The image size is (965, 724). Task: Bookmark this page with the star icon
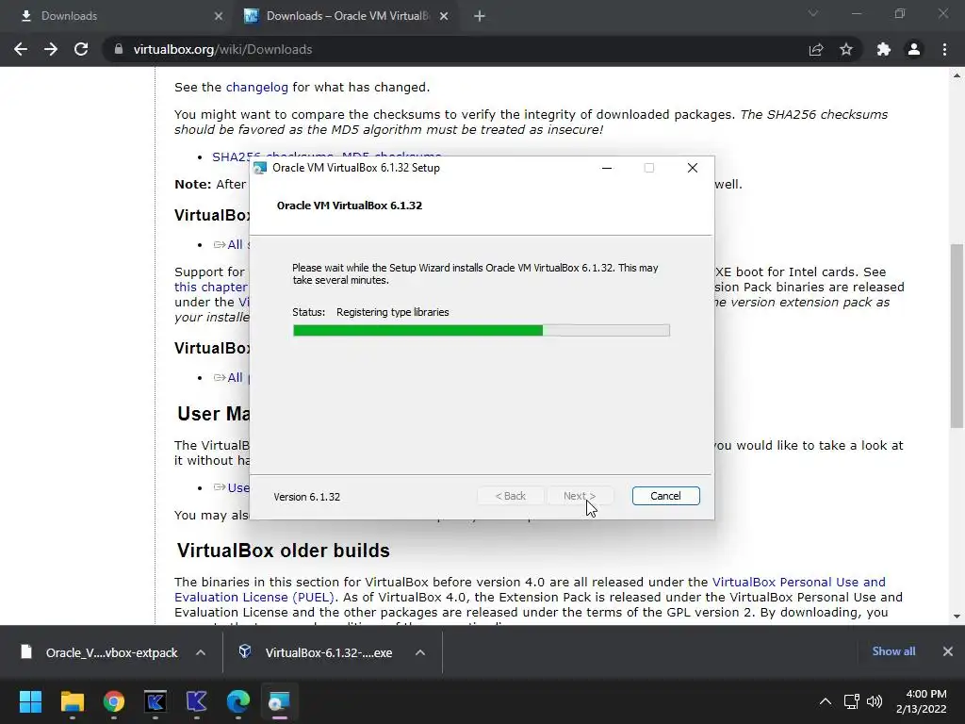[846, 49]
